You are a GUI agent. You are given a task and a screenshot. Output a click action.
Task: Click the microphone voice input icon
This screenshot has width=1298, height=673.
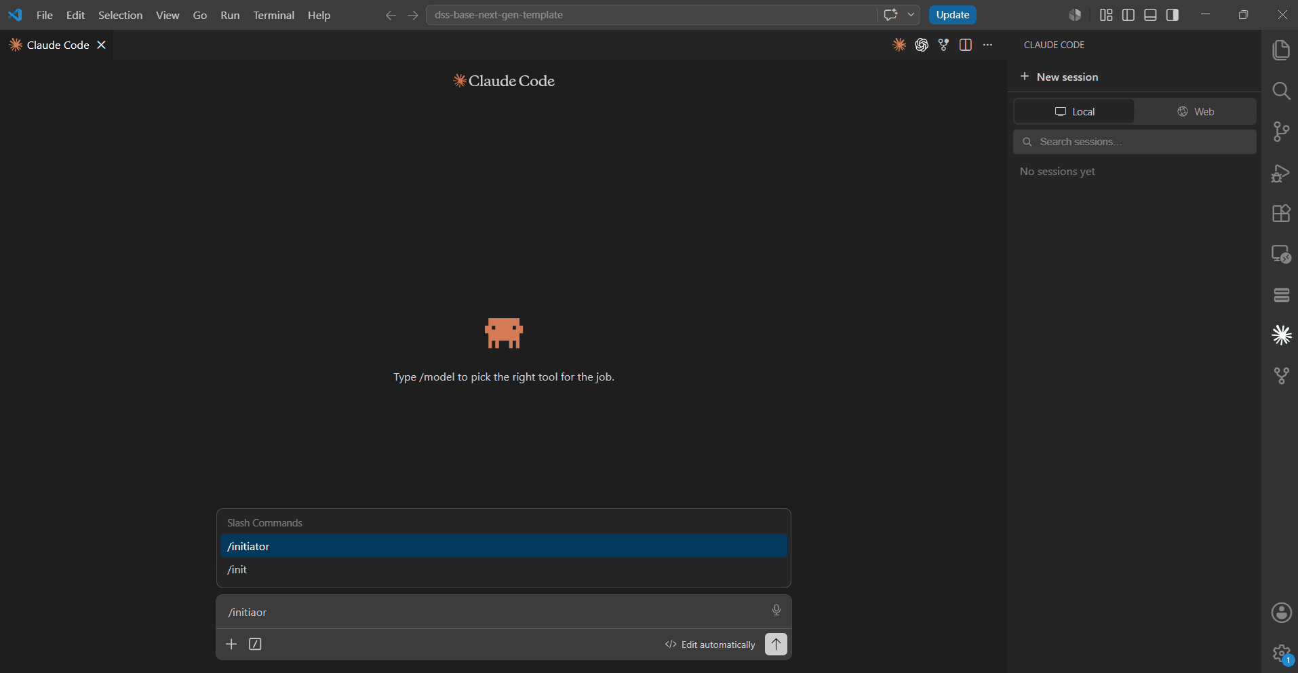[x=776, y=610]
